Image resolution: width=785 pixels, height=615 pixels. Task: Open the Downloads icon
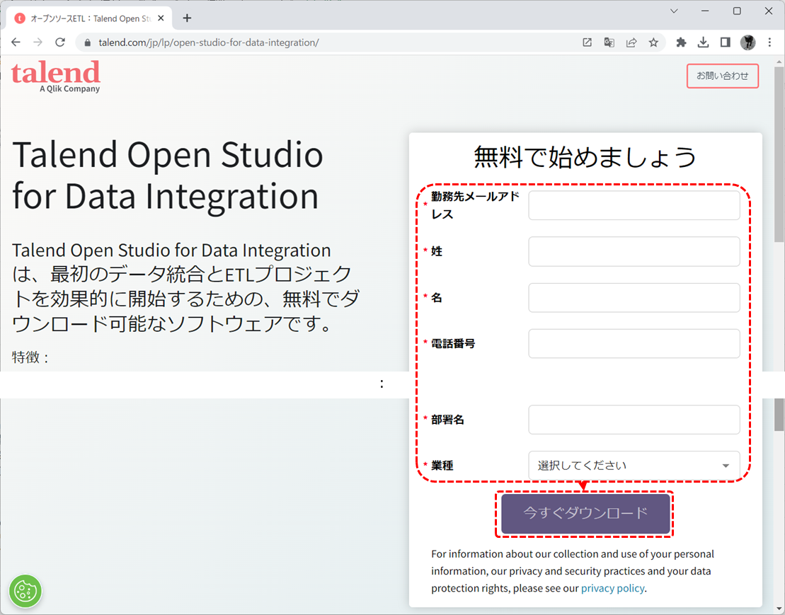tap(703, 42)
